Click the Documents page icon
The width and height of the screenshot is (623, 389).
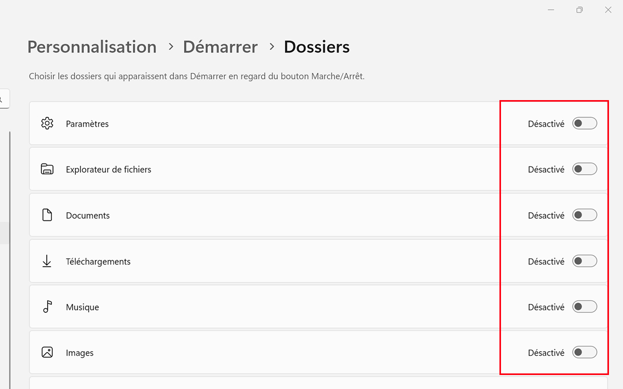(47, 215)
